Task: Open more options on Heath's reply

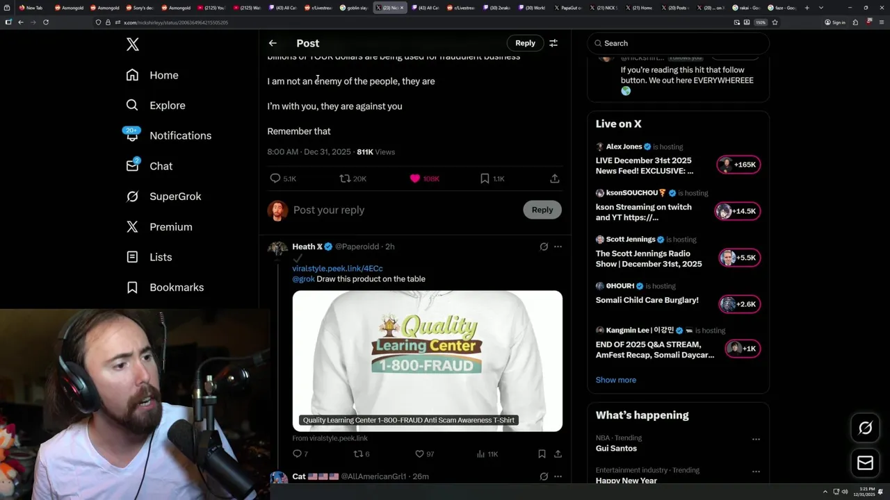Action: click(x=558, y=247)
